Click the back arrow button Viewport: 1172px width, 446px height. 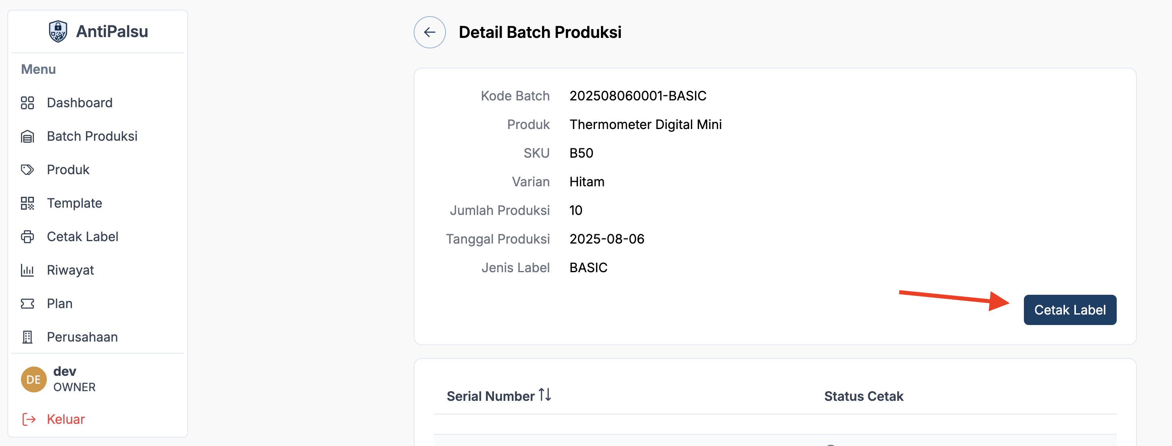coord(429,32)
